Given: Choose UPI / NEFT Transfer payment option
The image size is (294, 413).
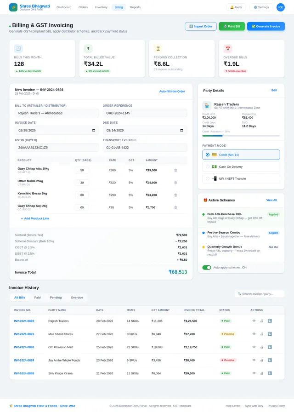Looking at the screenshot, I should [241, 178].
